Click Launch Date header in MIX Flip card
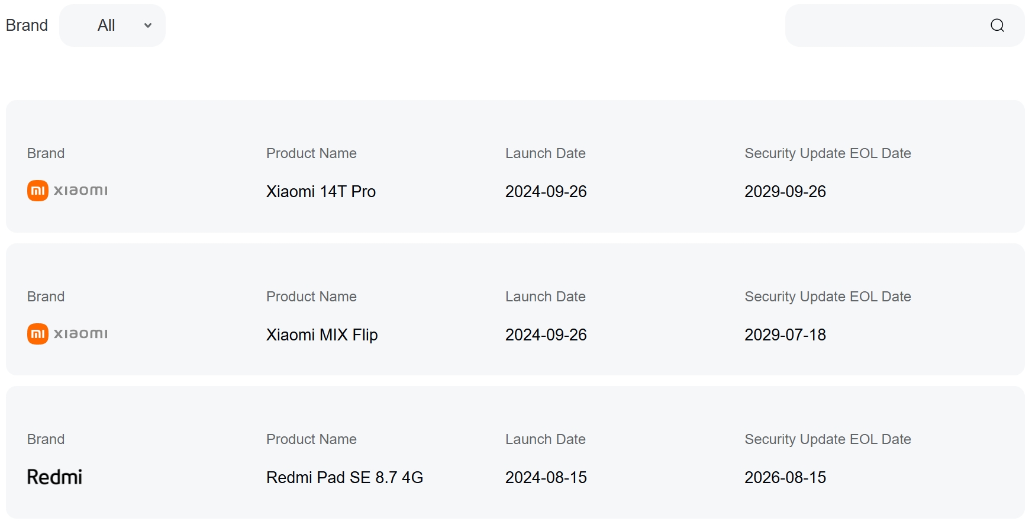Image resolution: width=1032 pixels, height=521 pixels. pyautogui.click(x=545, y=297)
